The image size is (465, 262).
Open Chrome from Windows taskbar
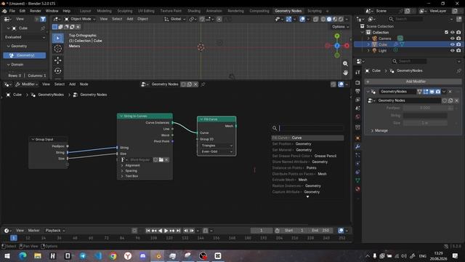pos(113,255)
